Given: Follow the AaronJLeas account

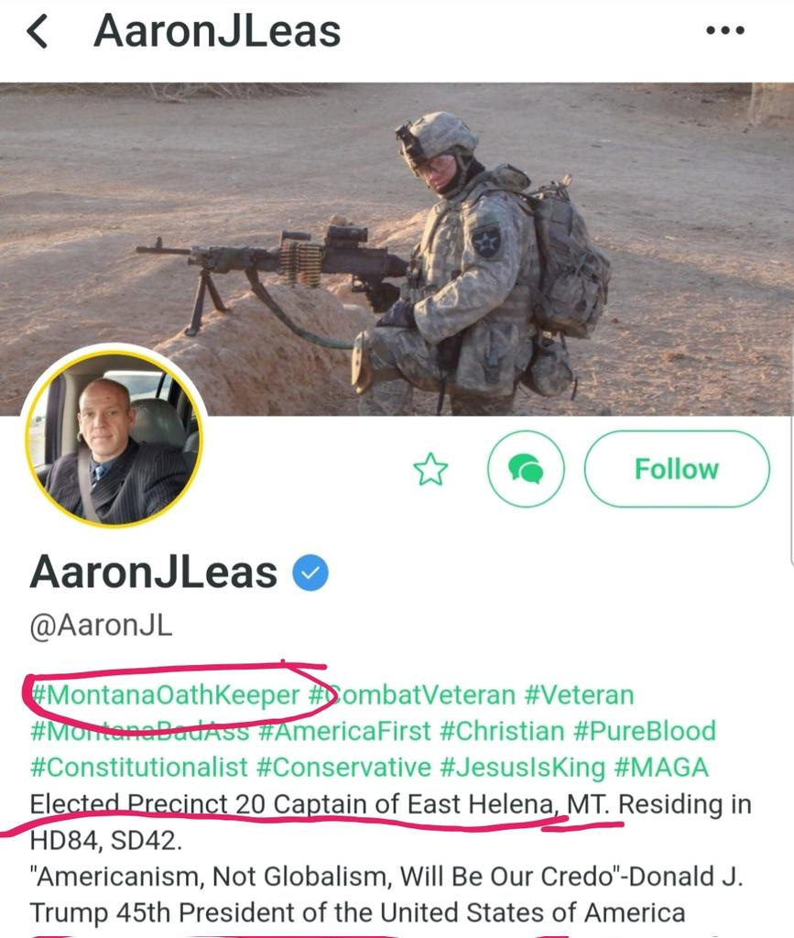Looking at the screenshot, I should pyautogui.click(x=677, y=469).
